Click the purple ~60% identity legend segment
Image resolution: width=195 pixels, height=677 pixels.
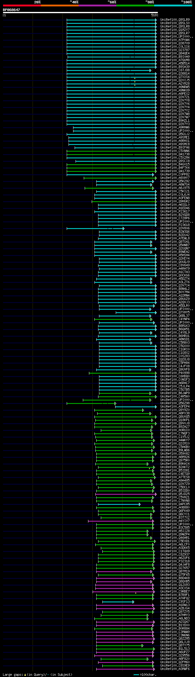click(97, 6)
